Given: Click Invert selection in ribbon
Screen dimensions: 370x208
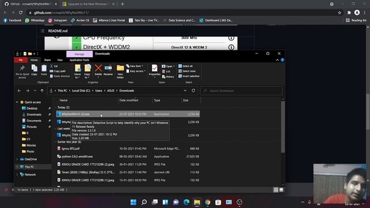Looking at the screenshot, I should click(x=189, y=76).
